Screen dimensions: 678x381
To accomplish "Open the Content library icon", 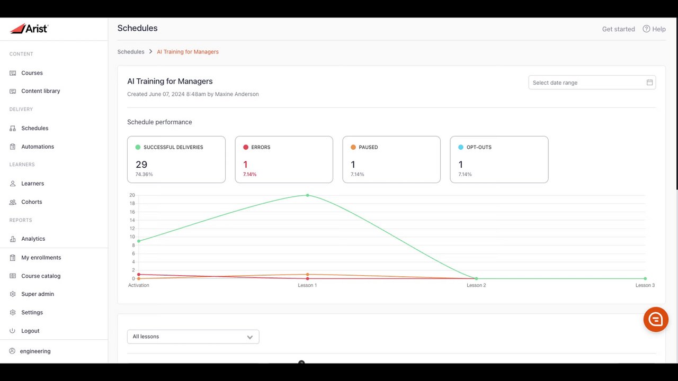I will (13, 91).
